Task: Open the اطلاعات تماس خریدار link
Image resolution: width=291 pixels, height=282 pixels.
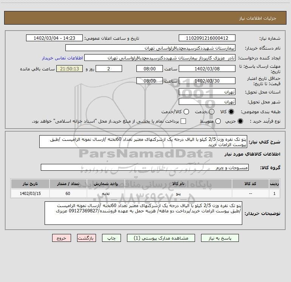Action: click(62, 58)
